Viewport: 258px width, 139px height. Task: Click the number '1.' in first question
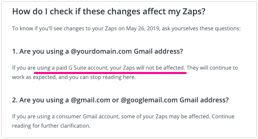coord(15,51)
